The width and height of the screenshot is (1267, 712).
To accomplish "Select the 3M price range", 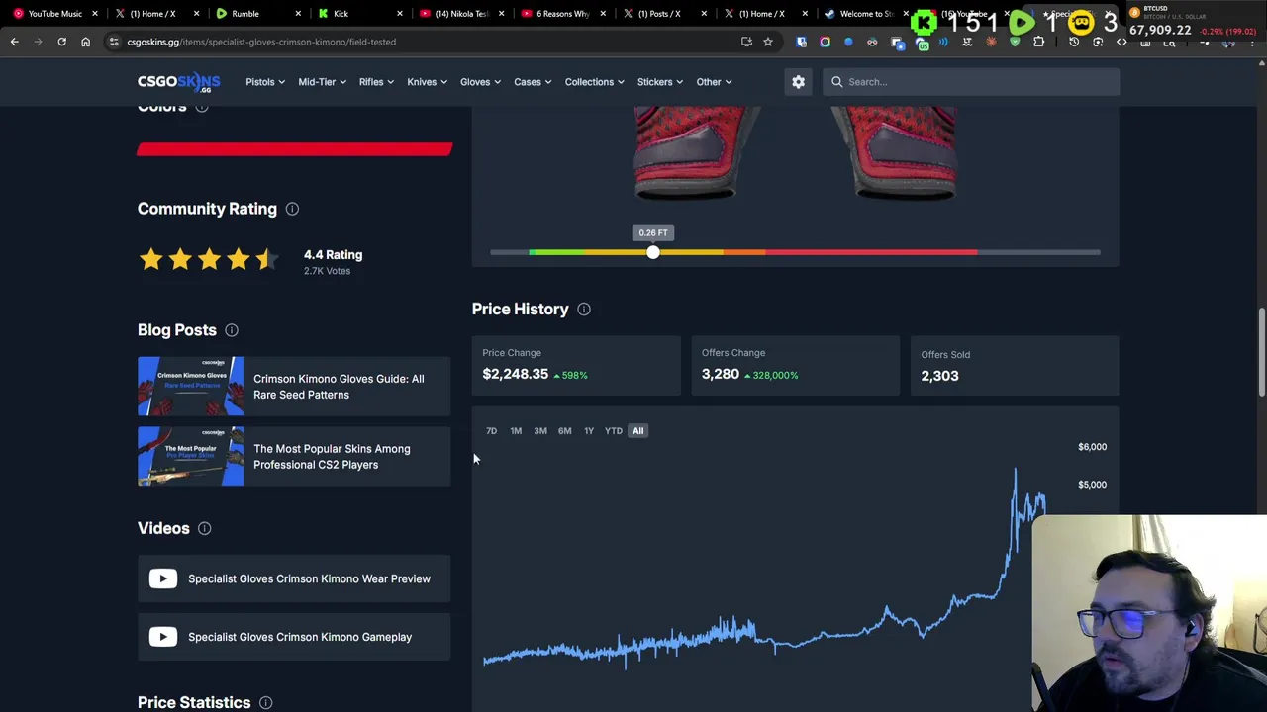I will [540, 431].
